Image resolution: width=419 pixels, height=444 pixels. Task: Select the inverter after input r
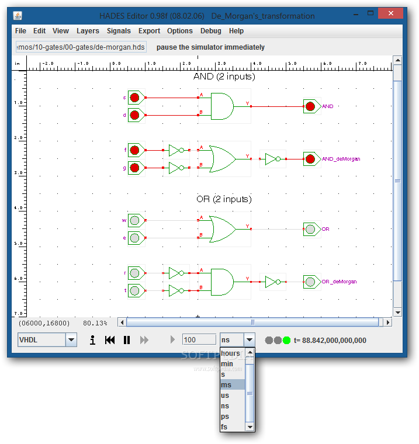[176, 273]
